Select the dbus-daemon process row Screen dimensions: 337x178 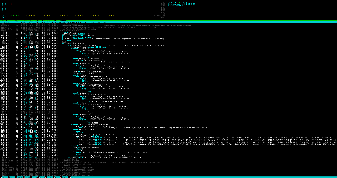[79, 162]
